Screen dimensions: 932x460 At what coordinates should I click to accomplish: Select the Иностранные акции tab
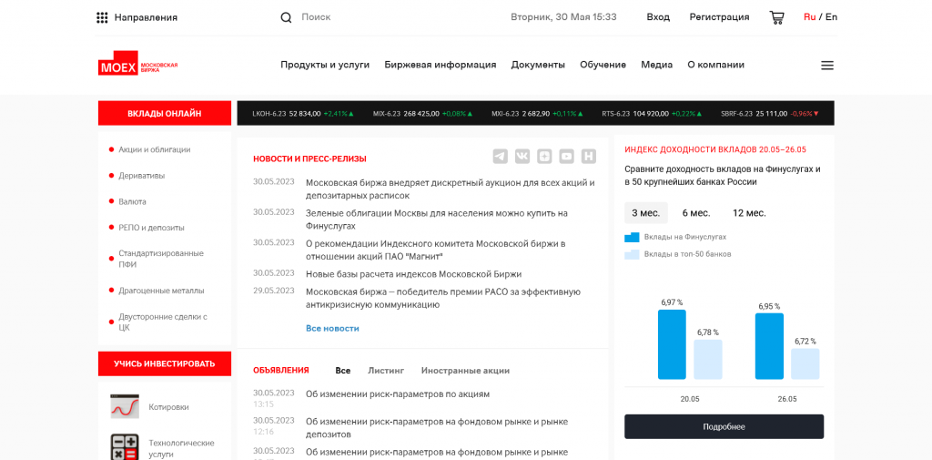(465, 370)
